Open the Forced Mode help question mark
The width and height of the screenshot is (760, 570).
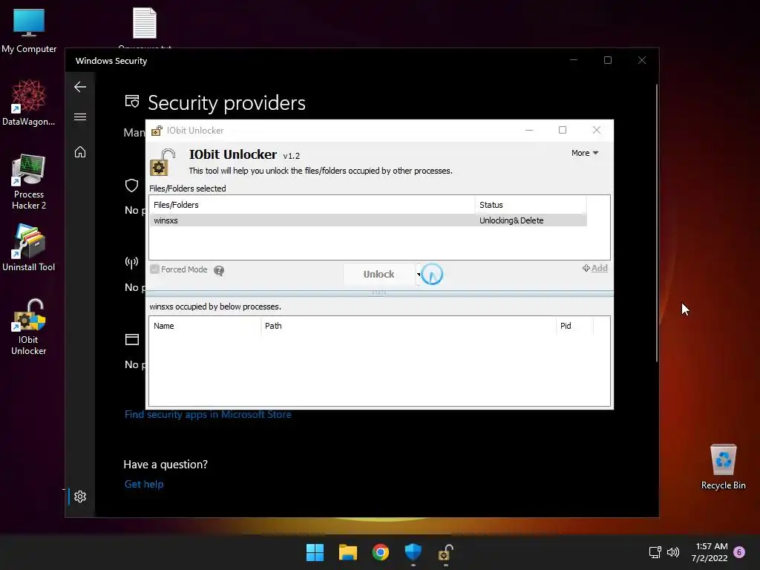(x=219, y=270)
